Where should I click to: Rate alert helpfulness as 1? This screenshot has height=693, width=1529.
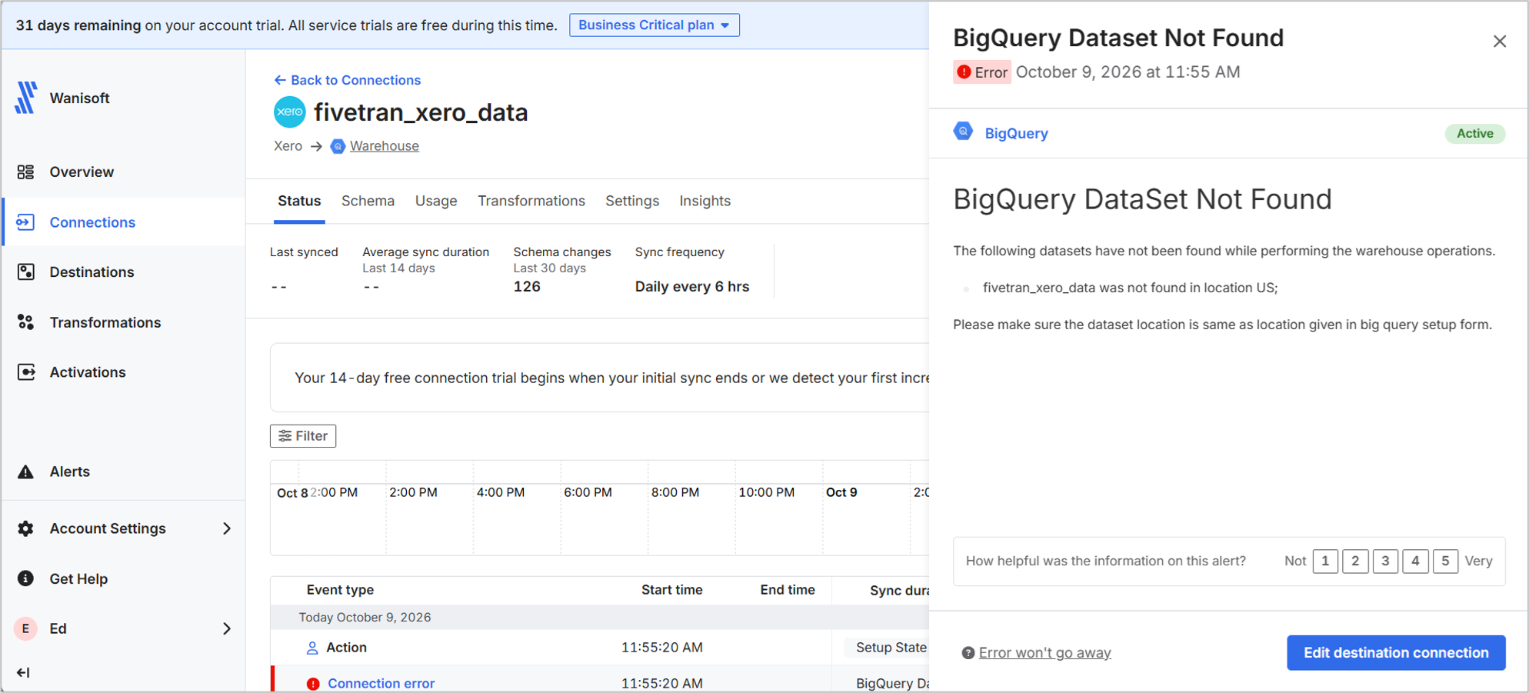[1325, 561]
